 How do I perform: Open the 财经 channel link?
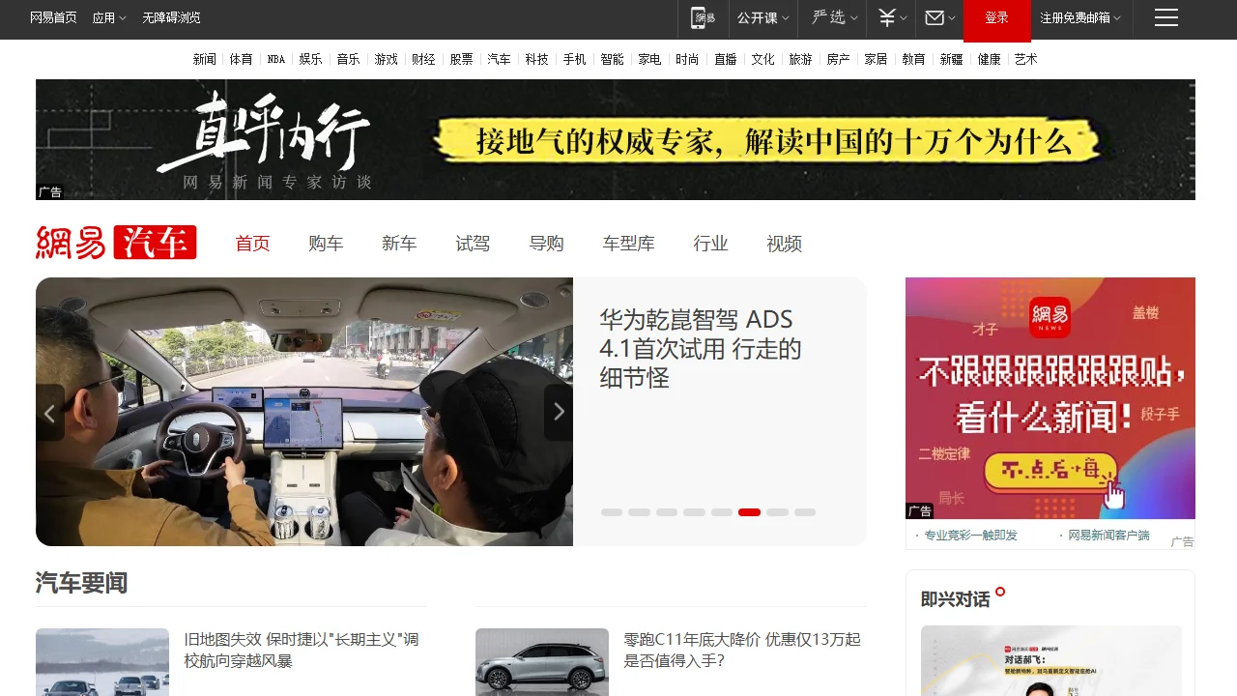(x=424, y=59)
